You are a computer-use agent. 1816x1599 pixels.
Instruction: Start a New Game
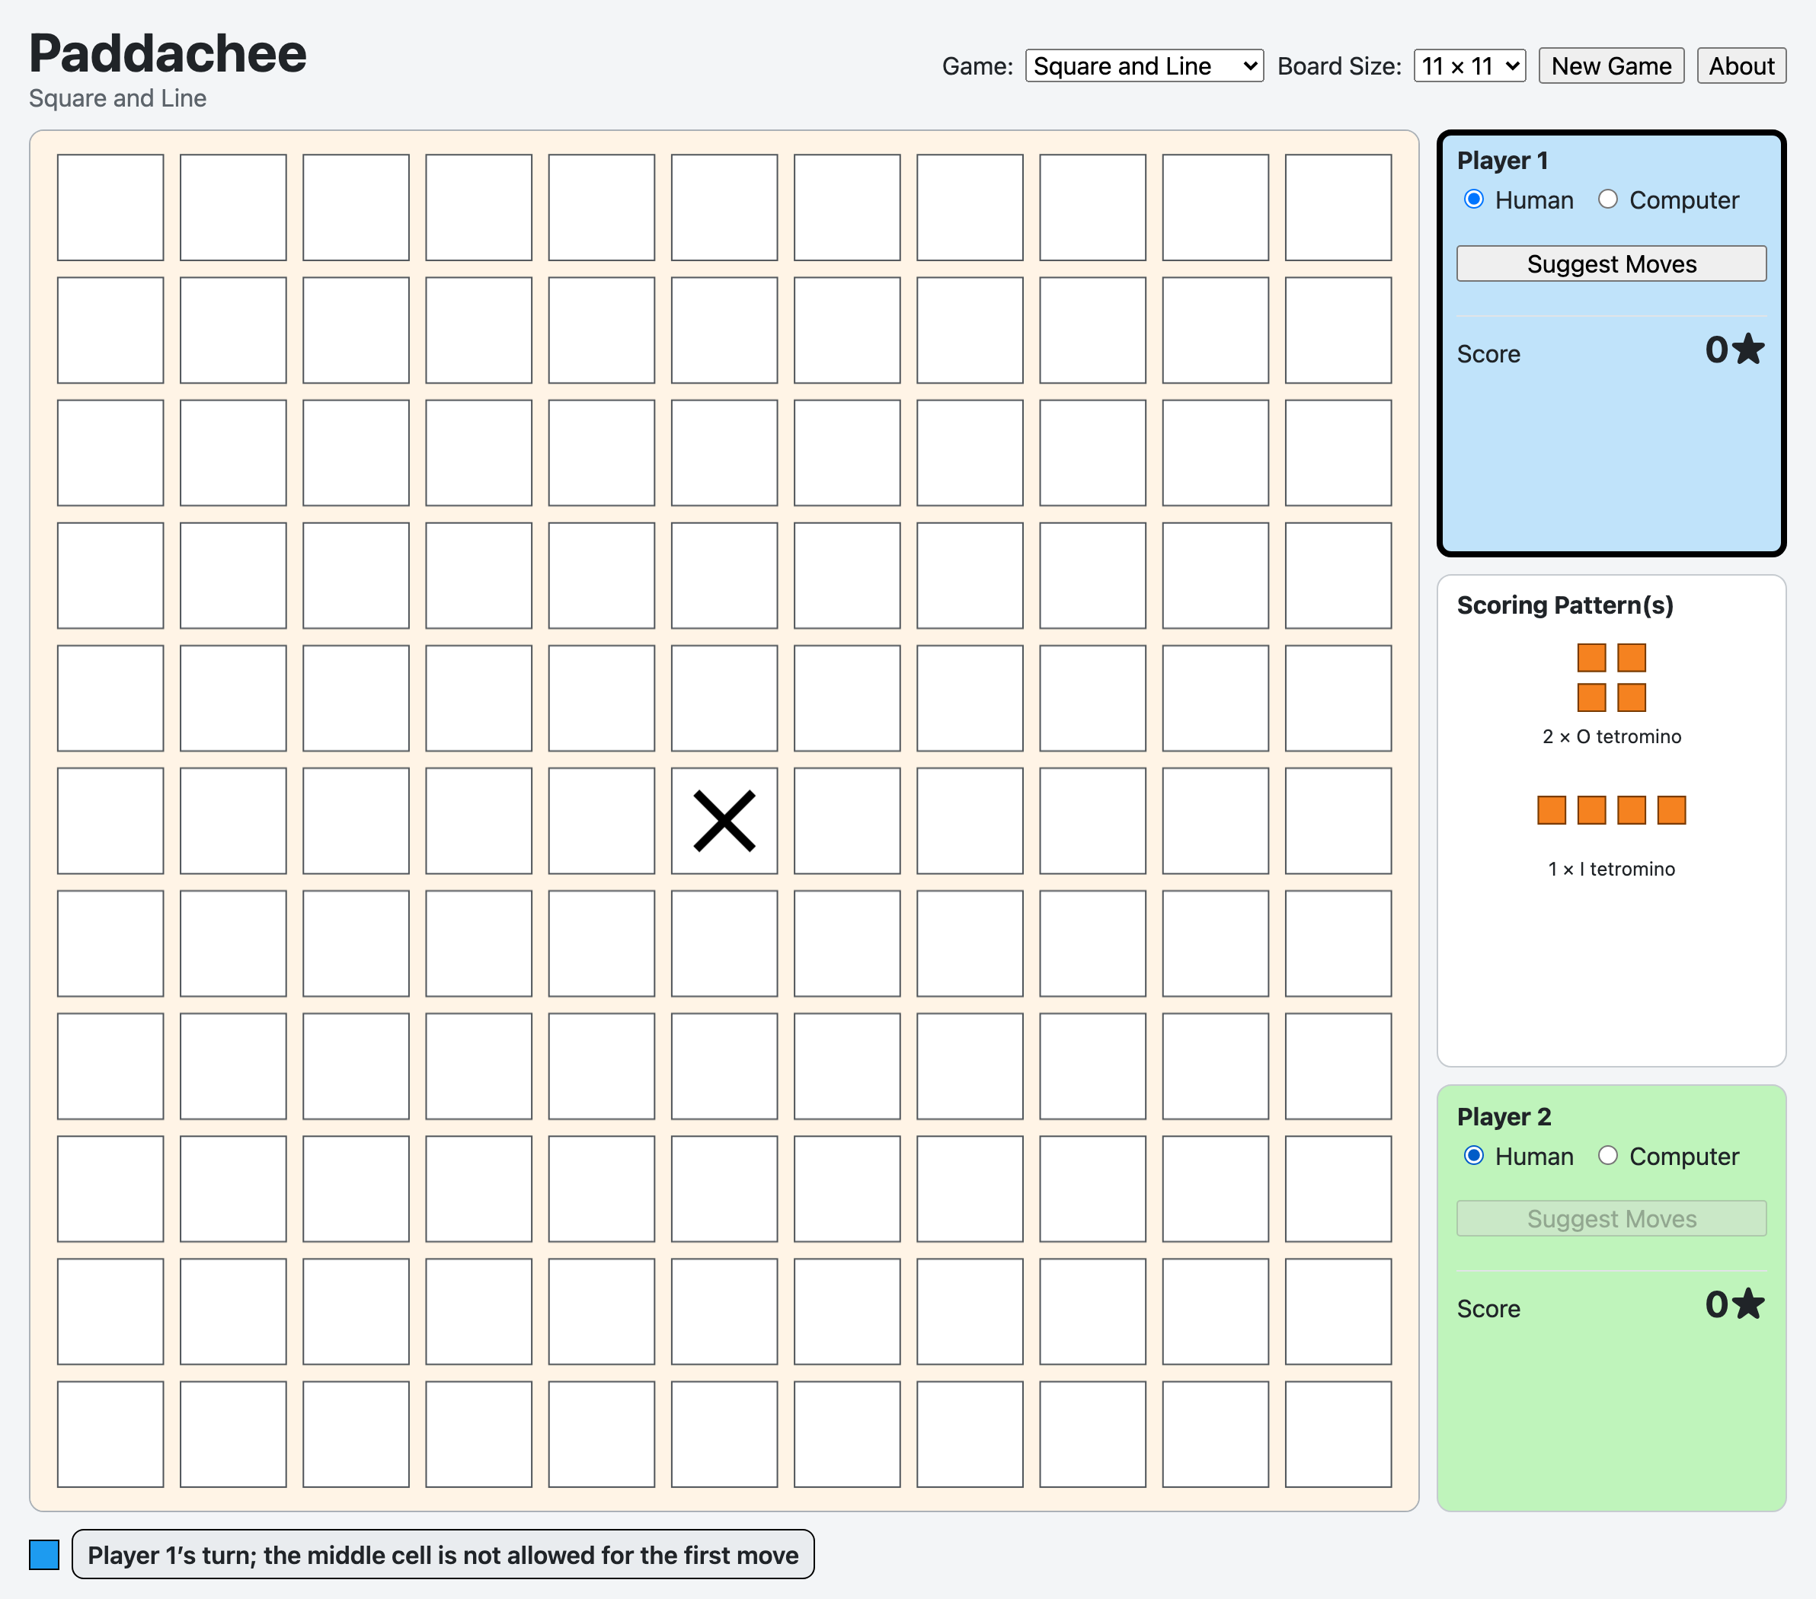(1611, 65)
